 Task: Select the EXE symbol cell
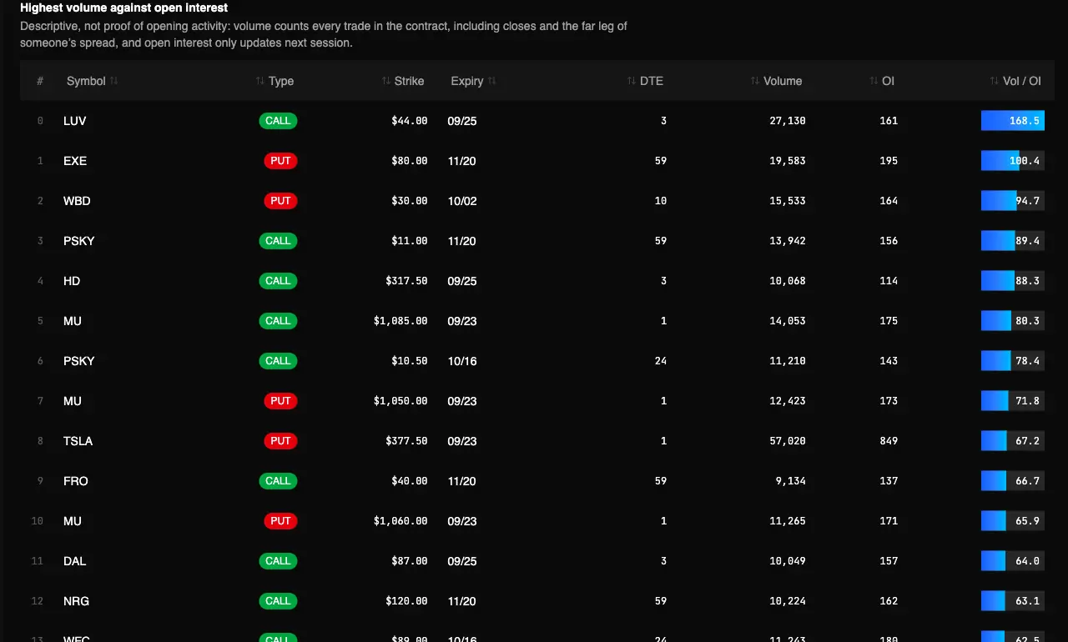[x=75, y=161]
